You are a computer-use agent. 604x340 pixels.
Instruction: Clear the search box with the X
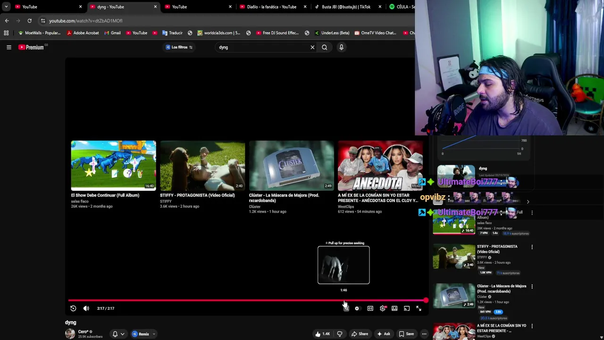click(x=312, y=47)
